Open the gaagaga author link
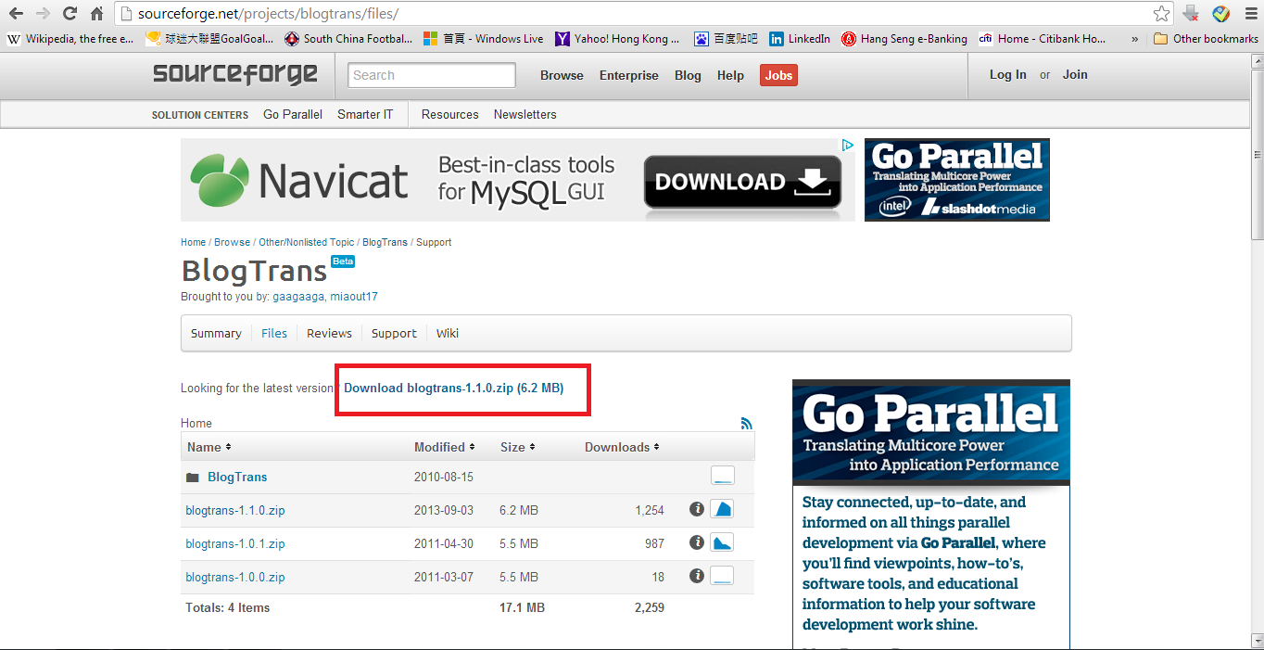Viewport: 1264px width, 650px height. [298, 297]
